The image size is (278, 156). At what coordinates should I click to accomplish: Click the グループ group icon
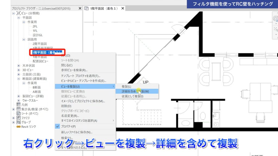click(18, 121)
